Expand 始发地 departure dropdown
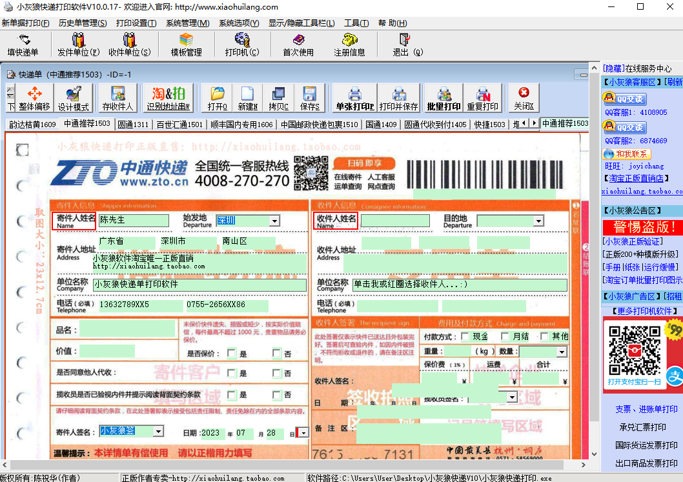 pyautogui.click(x=274, y=221)
